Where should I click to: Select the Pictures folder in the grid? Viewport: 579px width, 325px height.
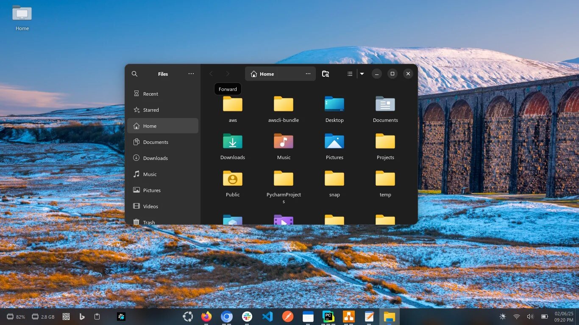click(334, 146)
